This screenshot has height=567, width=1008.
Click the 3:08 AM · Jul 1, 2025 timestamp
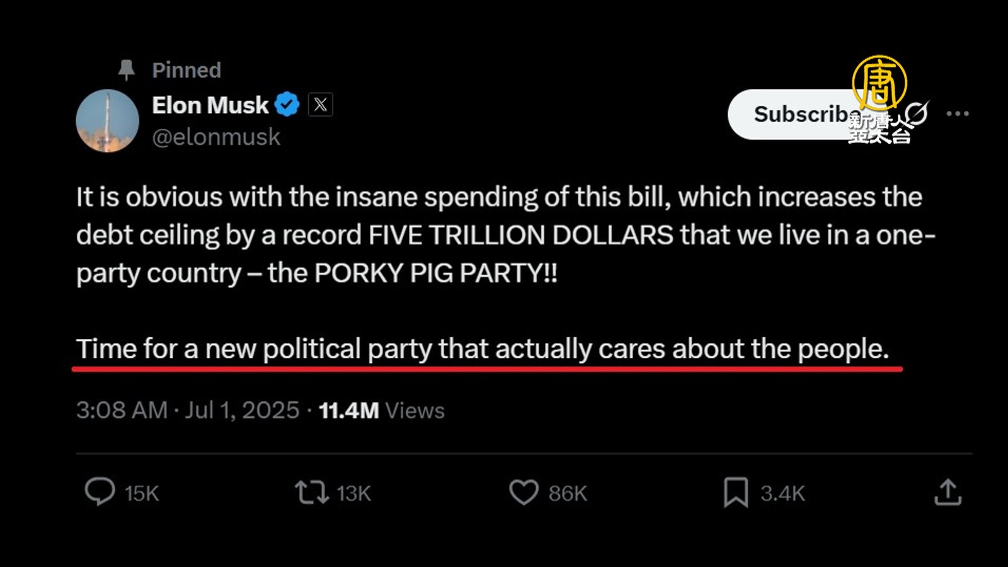(x=187, y=410)
